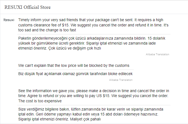Click divider line under first English message
188x124 pixels.
(94, 34)
